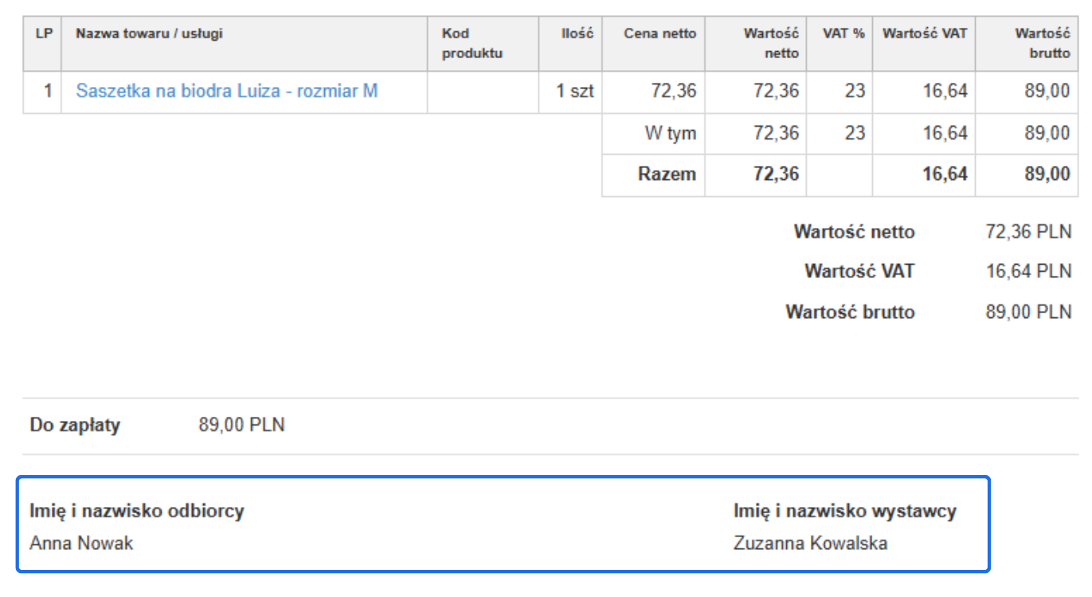1092x597 pixels.
Task: Click the LP column header
Action: 43,33
